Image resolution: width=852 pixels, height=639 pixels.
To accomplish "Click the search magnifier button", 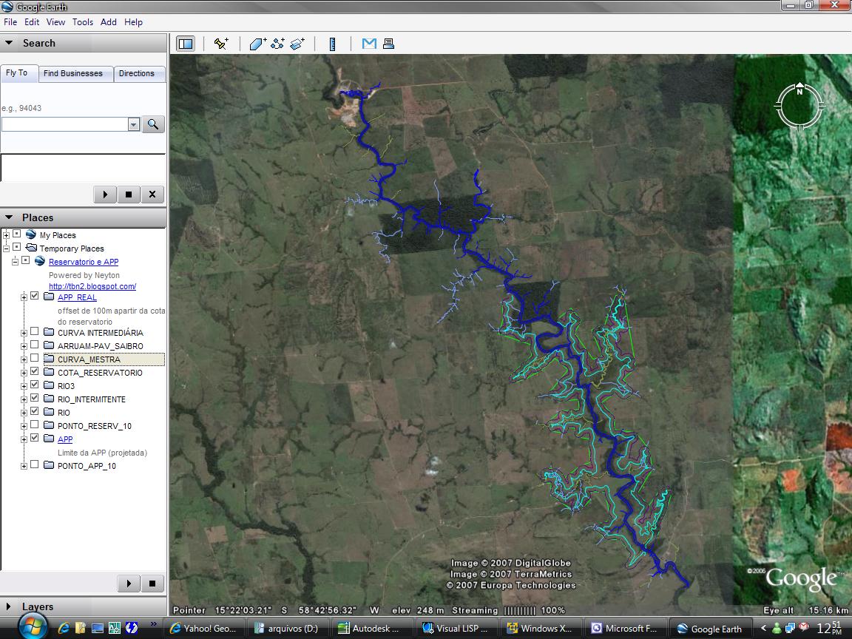I will (x=153, y=124).
